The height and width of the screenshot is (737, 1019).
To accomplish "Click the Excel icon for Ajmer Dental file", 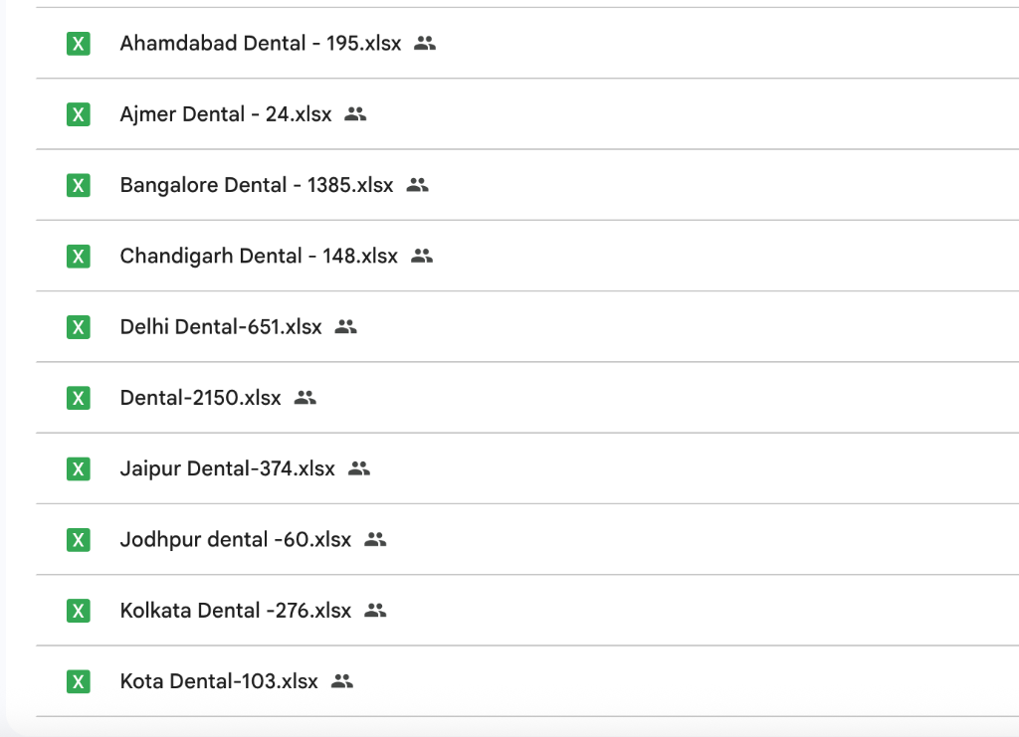I will (78, 113).
